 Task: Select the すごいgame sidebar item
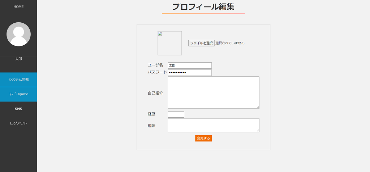18,94
